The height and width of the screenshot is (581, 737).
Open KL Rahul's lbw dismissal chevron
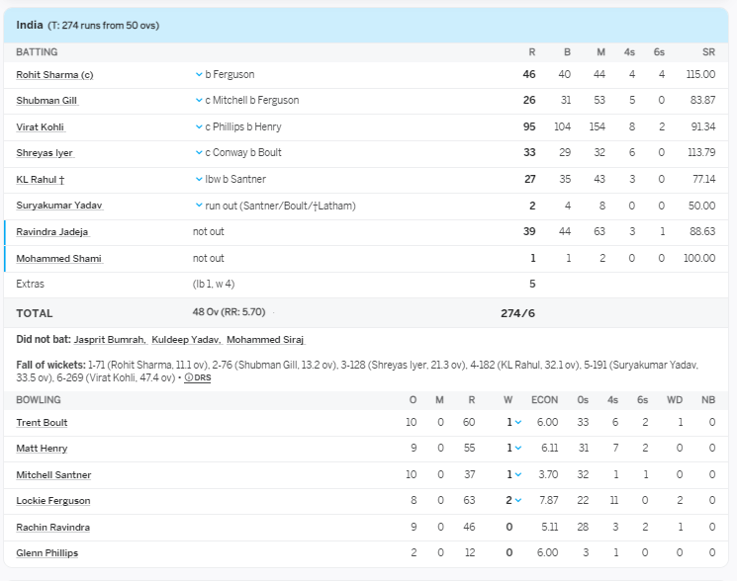[x=199, y=179]
